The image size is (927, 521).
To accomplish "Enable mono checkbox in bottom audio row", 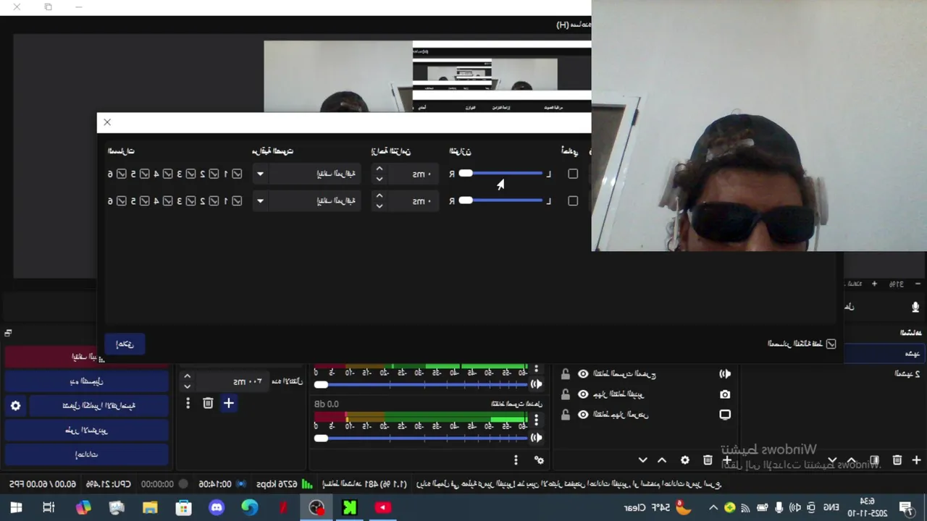I will pos(573,201).
